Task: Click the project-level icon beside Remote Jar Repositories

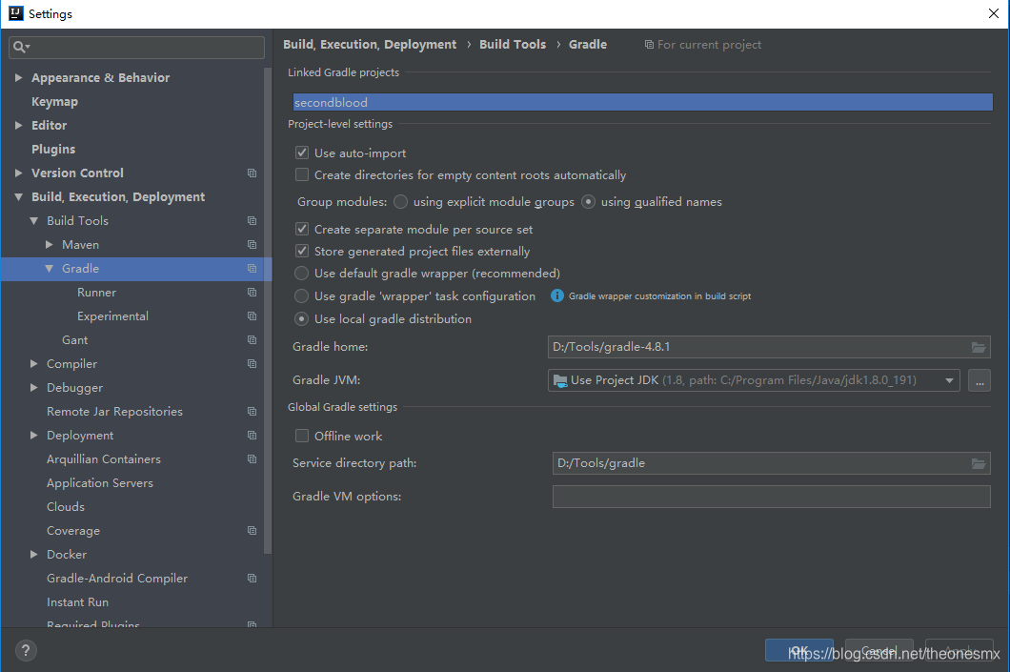Action: click(252, 412)
